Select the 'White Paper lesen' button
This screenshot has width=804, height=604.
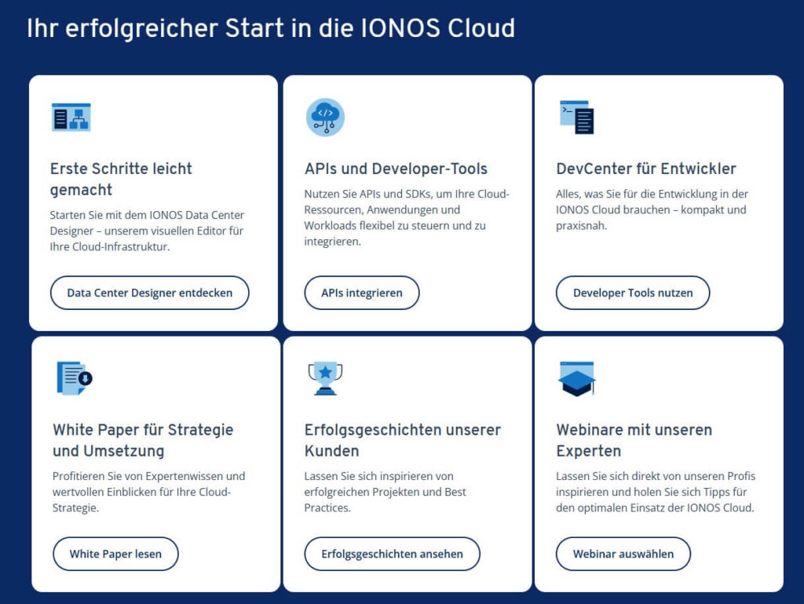tap(115, 554)
